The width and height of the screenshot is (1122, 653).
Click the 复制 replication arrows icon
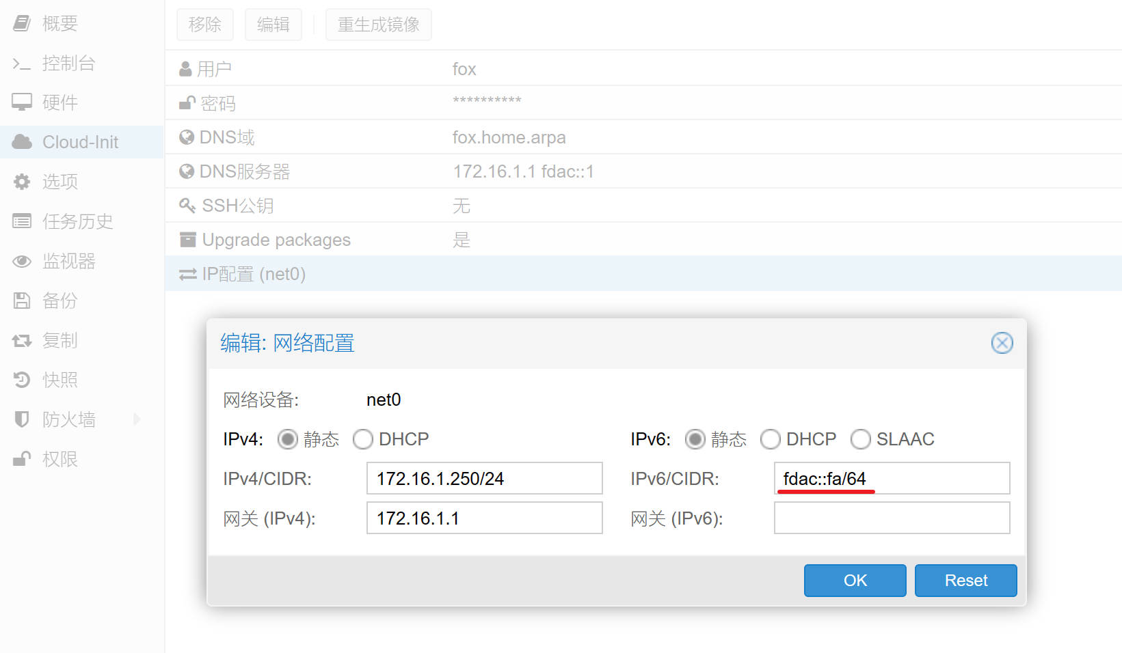click(x=22, y=340)
